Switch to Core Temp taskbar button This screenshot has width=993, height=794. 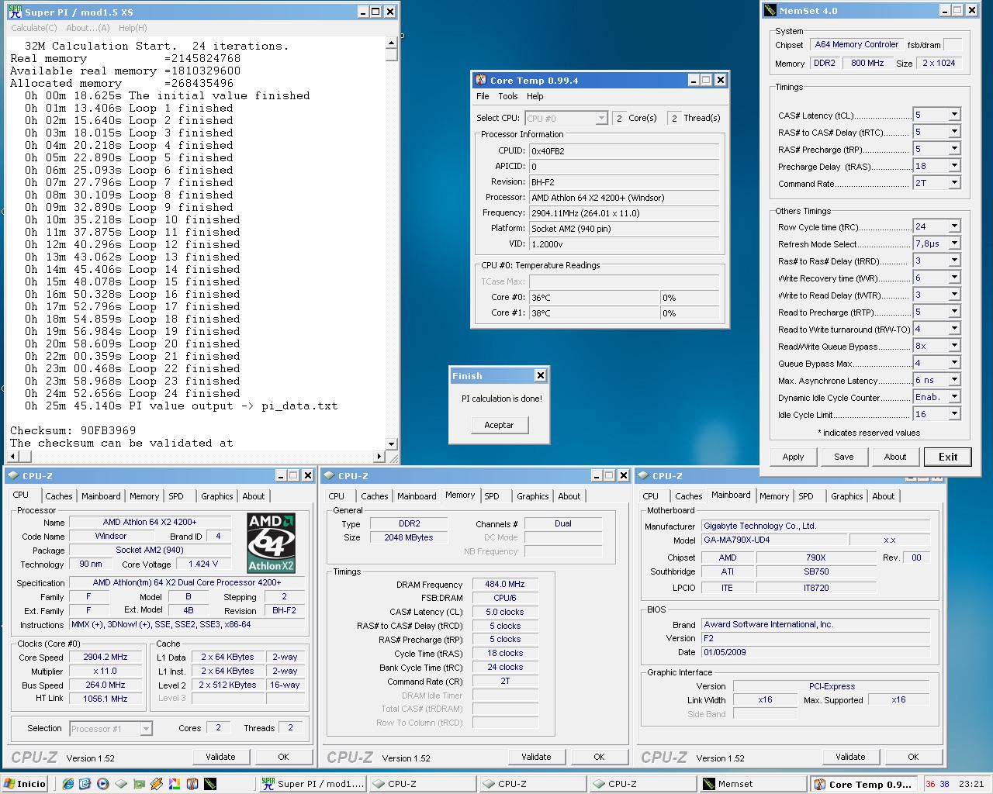(864, 784)
